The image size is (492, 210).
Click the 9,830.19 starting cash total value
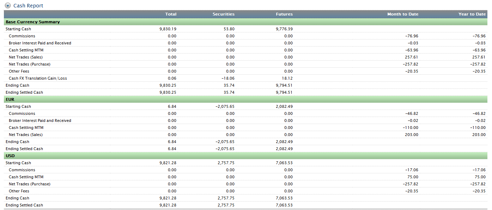(x=168, y=29)
